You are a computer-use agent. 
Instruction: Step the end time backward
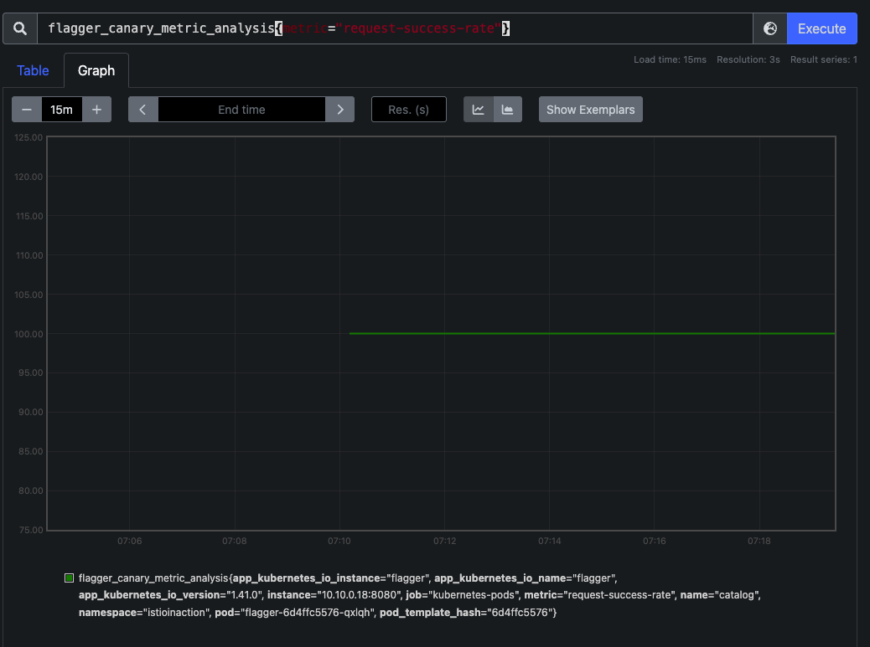(x=143, y=109)
